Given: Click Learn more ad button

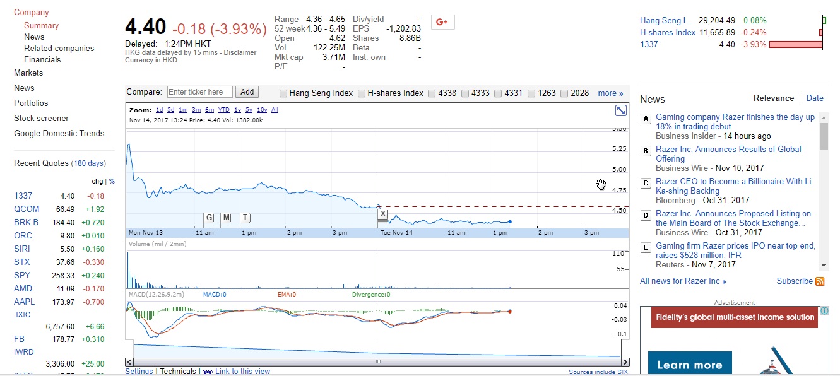Looking at the screenshot, I should click(x=690, y=365).
